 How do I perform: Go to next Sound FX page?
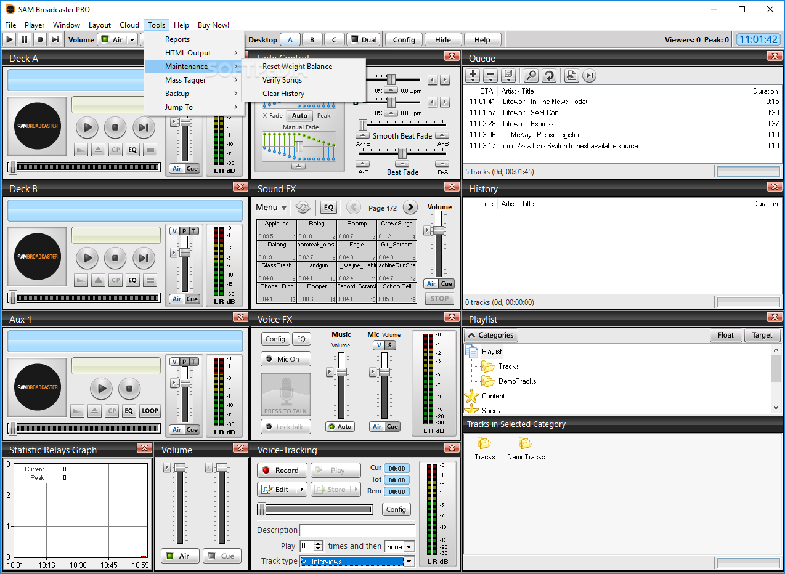coord(410,208)
